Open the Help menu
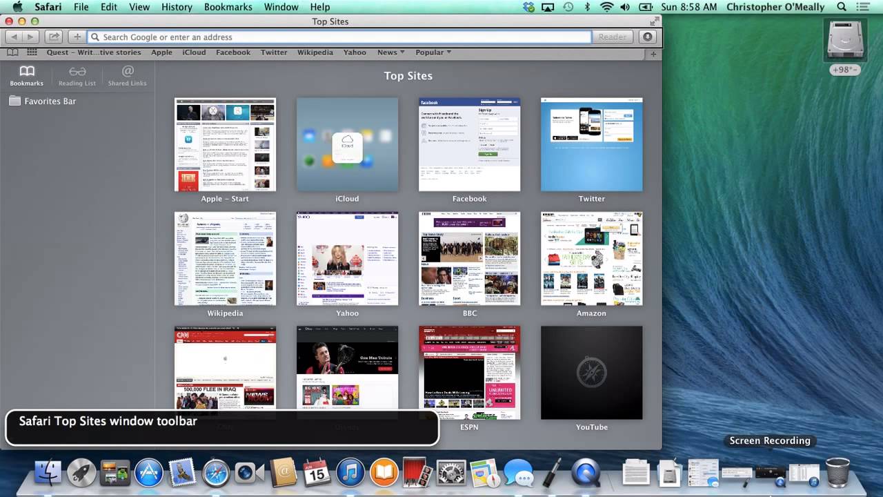Image resolution: width=883 pixels, height=497 pixels. (319, 7)
